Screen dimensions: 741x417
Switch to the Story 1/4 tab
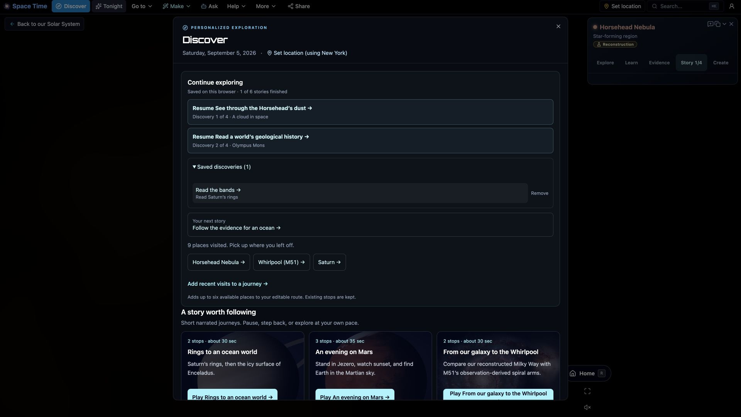click(691, 63)
